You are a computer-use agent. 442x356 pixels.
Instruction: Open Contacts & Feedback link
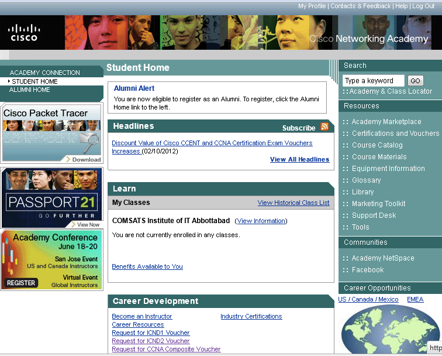pyautogui.click(x=361, y=6)
